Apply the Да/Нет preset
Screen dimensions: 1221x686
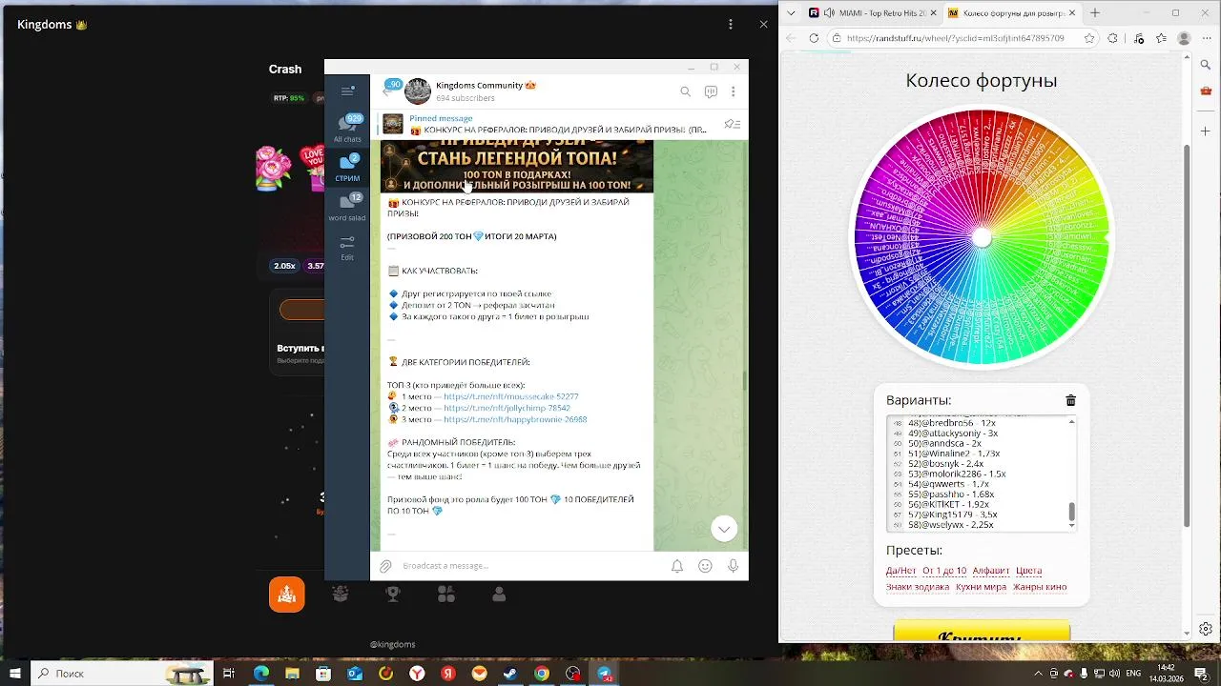click(x=900, y=571)
